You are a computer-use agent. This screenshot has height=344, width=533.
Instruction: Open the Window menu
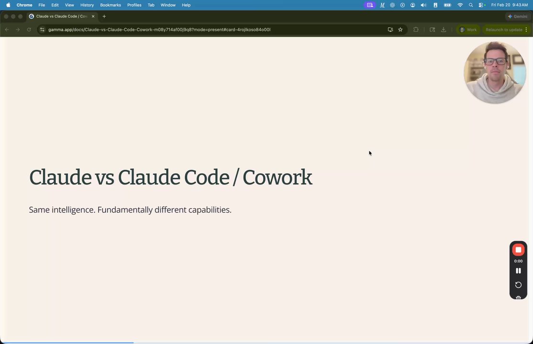tap(168, 5)
